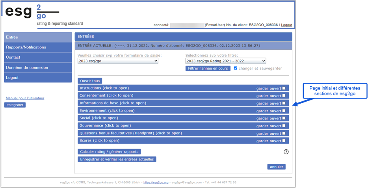Expand Questions bonus facultatives (Handprint) section
The image size is (368, 188).
pyautogui.click(x=130, y=133)
